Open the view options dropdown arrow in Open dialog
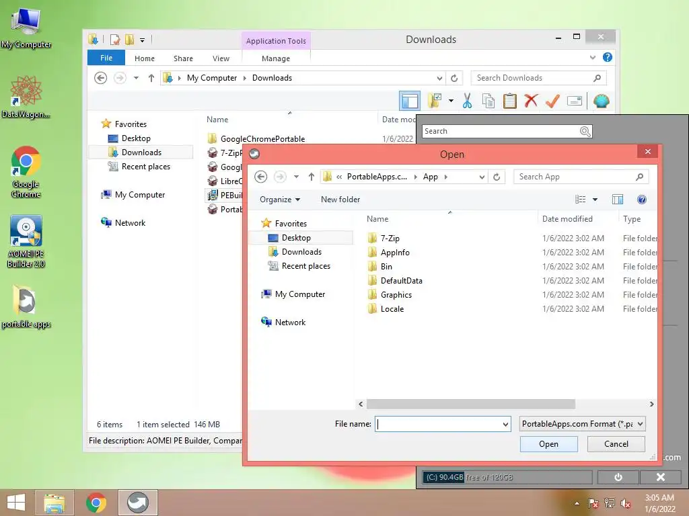The width and height of the screenshot is (689, 516). coord(595,199)
